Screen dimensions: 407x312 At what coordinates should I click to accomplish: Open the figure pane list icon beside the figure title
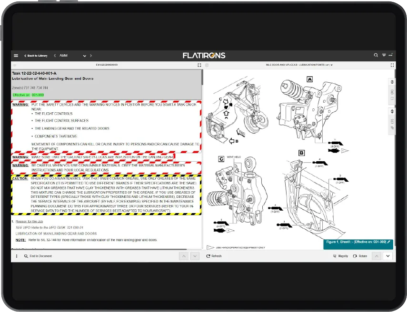point(207,65)
